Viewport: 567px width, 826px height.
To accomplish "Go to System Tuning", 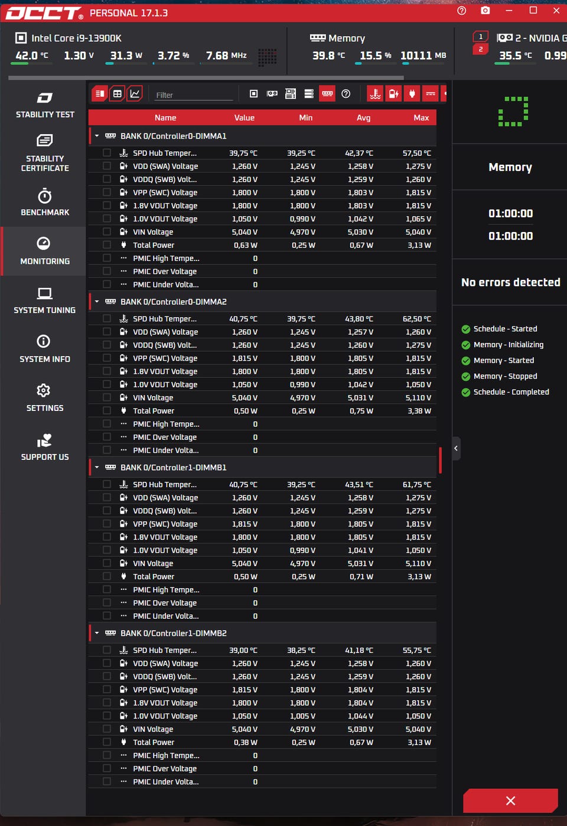I will pos(45,301).
